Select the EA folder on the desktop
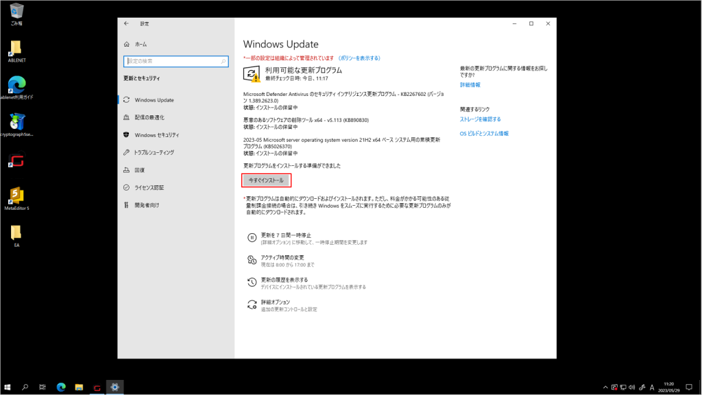 16,236
